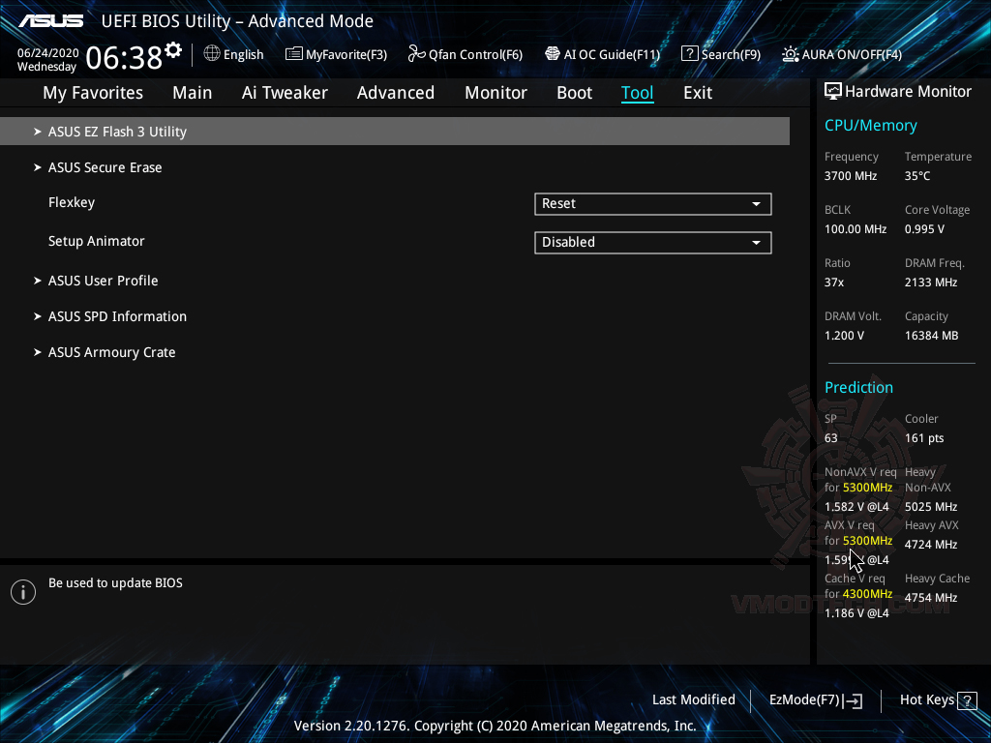
Task: Click the EzMode exit arrow icon
Action: (854, 700)
